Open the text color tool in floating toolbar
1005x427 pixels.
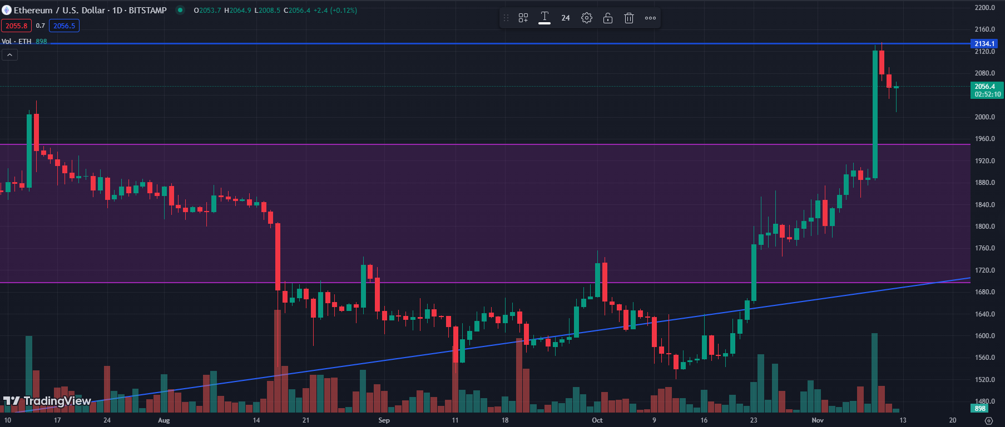(x=544, y=18)
